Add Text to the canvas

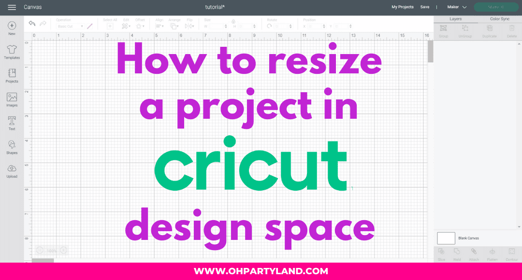[12, 124]
